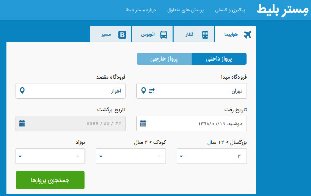Click the کودک > ۲ سال label
This screenshot has width=311, height=196.
150,142
